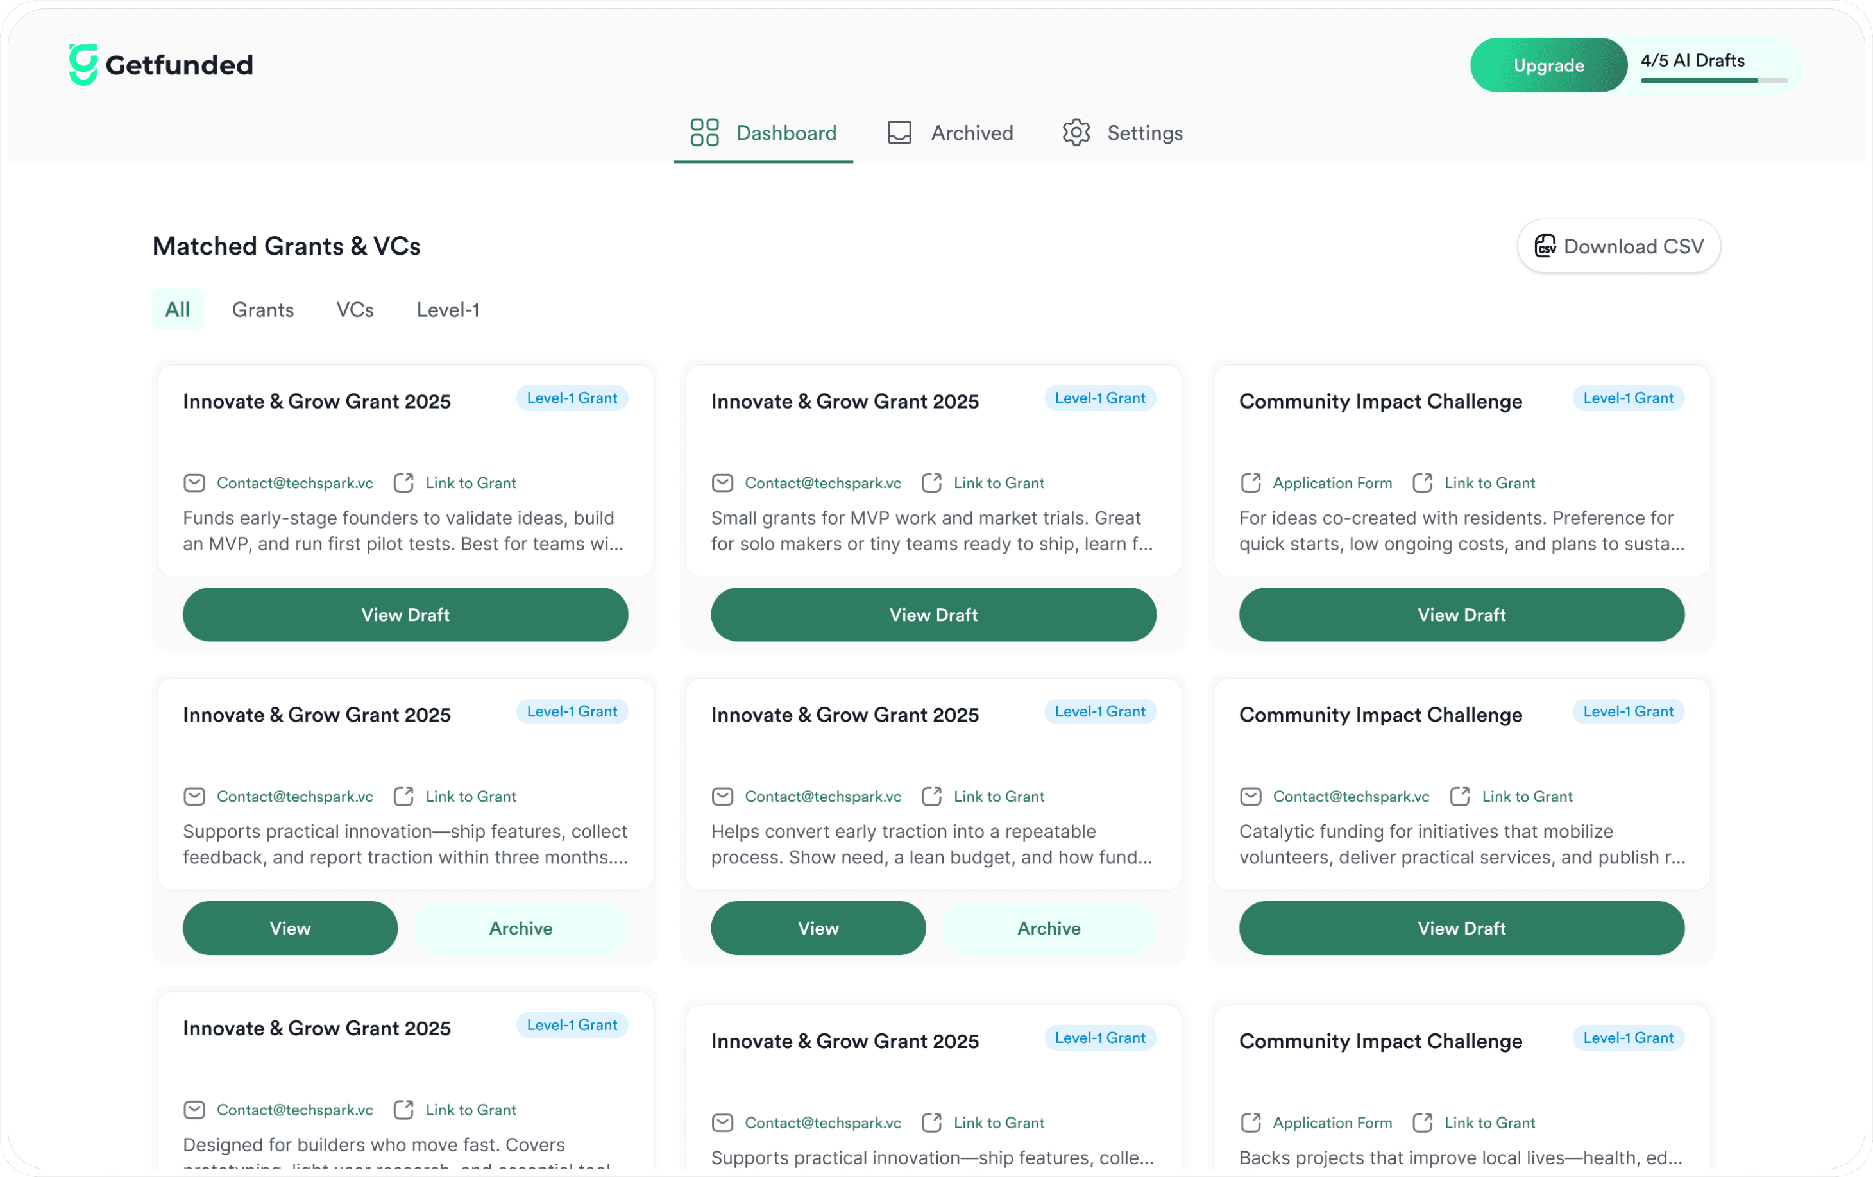
Task: Click Application Form external-link icon, top-right card
Action: [x=1250, y=483]
